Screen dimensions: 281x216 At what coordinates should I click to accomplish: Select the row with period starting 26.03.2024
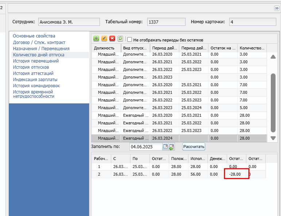tap(179, 138)
